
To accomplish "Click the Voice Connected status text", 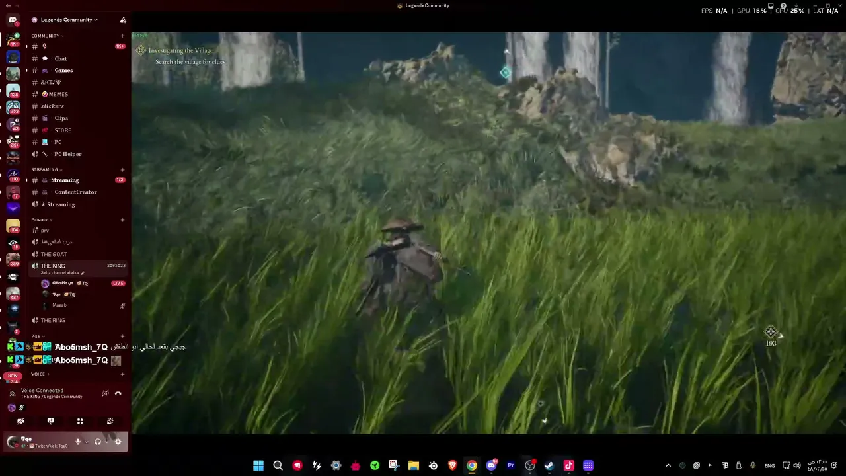I will coord(42,390).
